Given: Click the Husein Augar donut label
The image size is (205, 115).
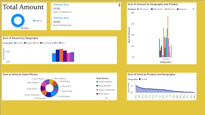Looking at the screenshot, I should (x=38, y=79).
